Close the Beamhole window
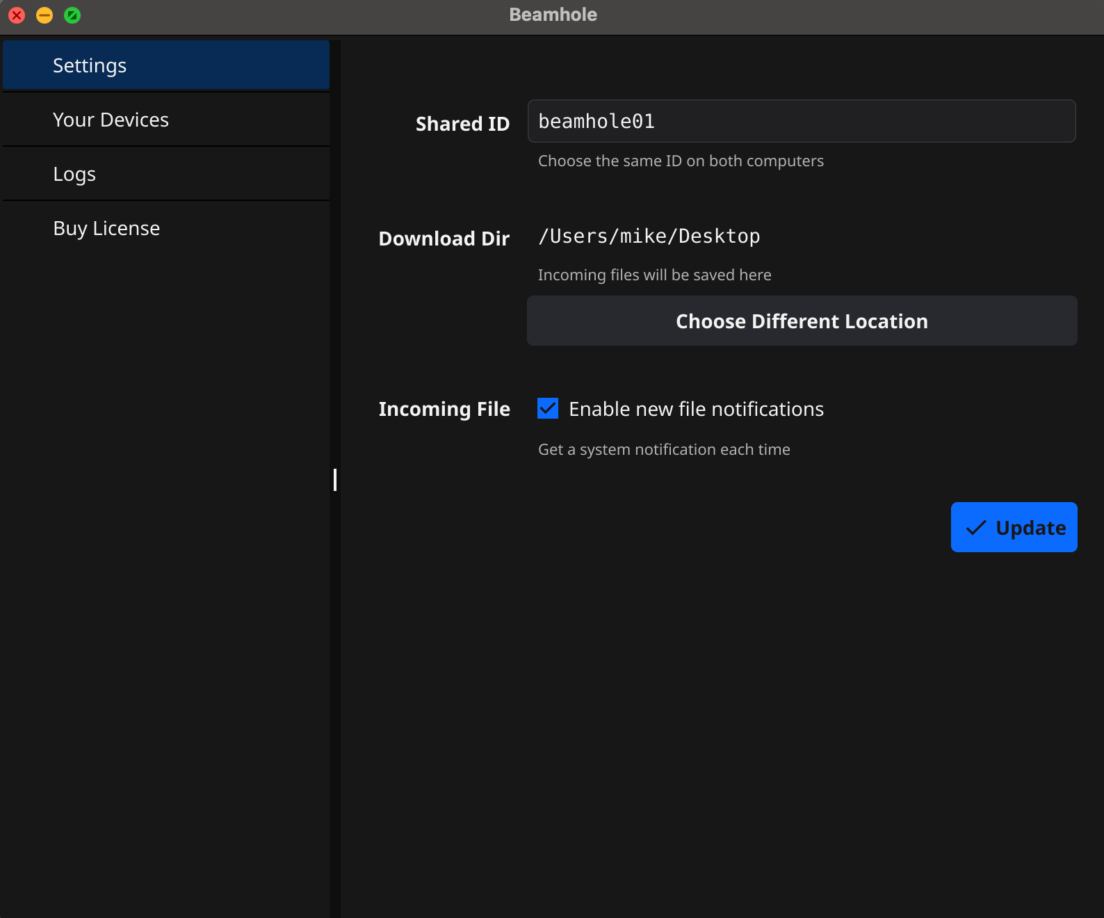 click(x=17, y=15)
